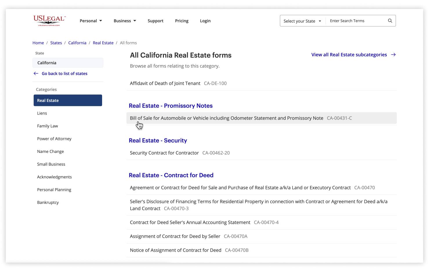The width and height of the screenshot is (429, 272).
Task: Click the search magnifying glass icon
Action: tap(390, 21)
